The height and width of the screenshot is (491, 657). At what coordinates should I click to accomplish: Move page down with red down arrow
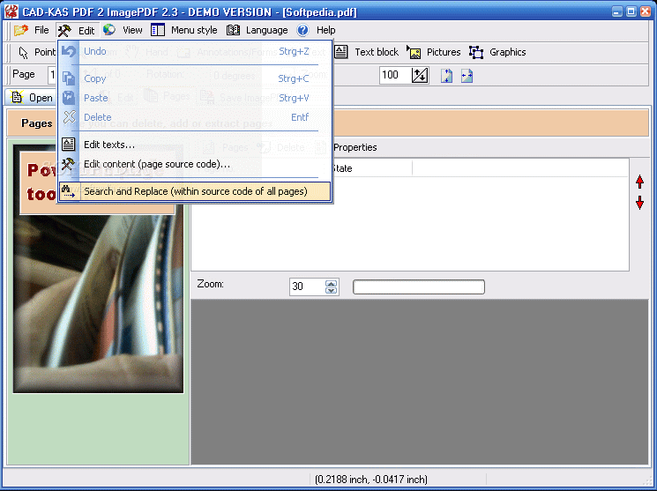(x=639, y=203)
